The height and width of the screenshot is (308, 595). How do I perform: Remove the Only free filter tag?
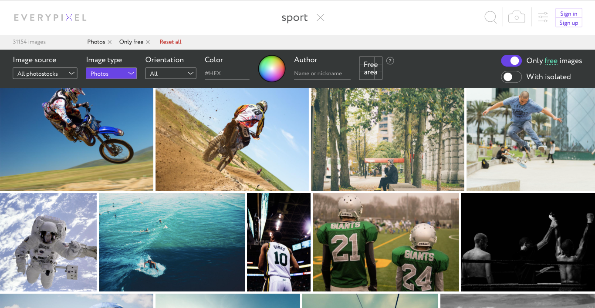coord(148,42)
